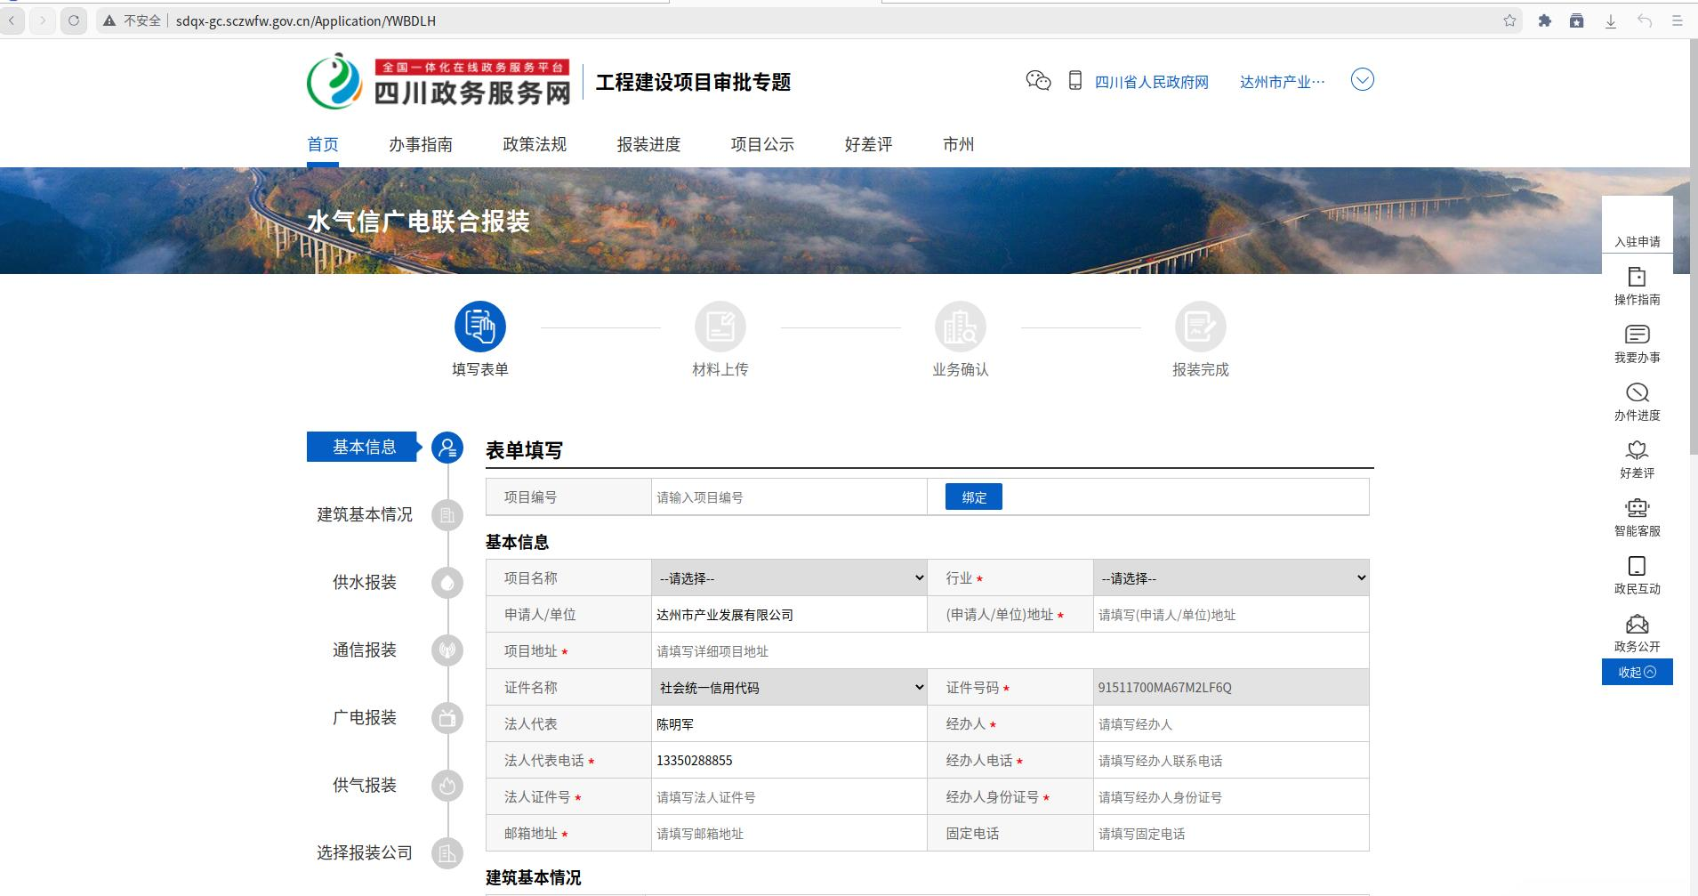Open 操作指南 icon in right sidebar

point(1637,278)
